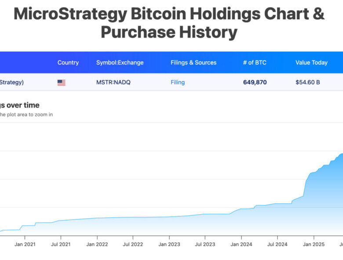Sort by the # of BTC column

pos(255,62)
